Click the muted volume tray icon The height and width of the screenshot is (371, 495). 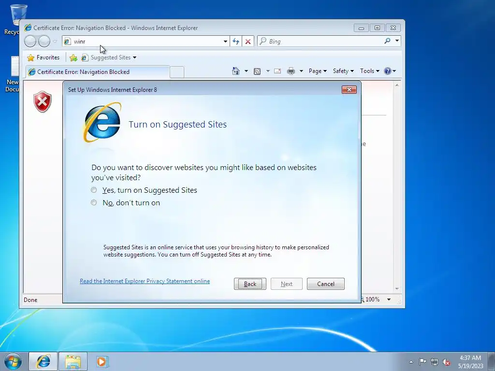pyautogui.click(x=446, y=362)
